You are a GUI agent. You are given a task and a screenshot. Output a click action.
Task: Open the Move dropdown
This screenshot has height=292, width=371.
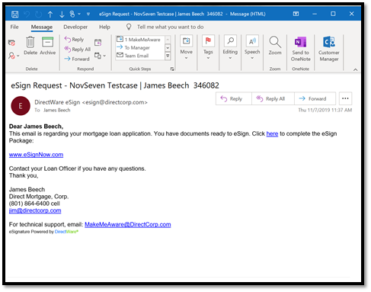click(x=186, y=47)
